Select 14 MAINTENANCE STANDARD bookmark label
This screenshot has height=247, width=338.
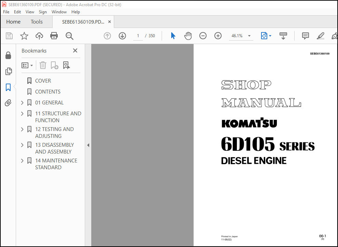[x=56, y=164]
